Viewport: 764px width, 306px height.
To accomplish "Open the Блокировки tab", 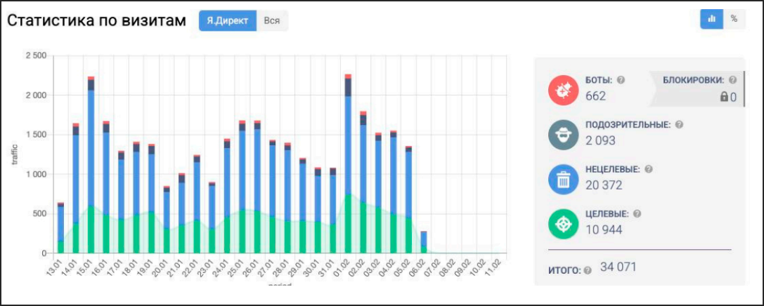I will tap(694, 80).
